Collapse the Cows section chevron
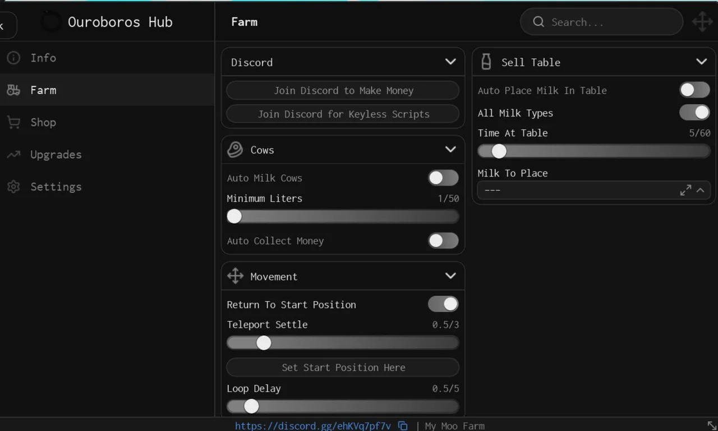Viewport: 718px width, 431px height. pos(450,149)
